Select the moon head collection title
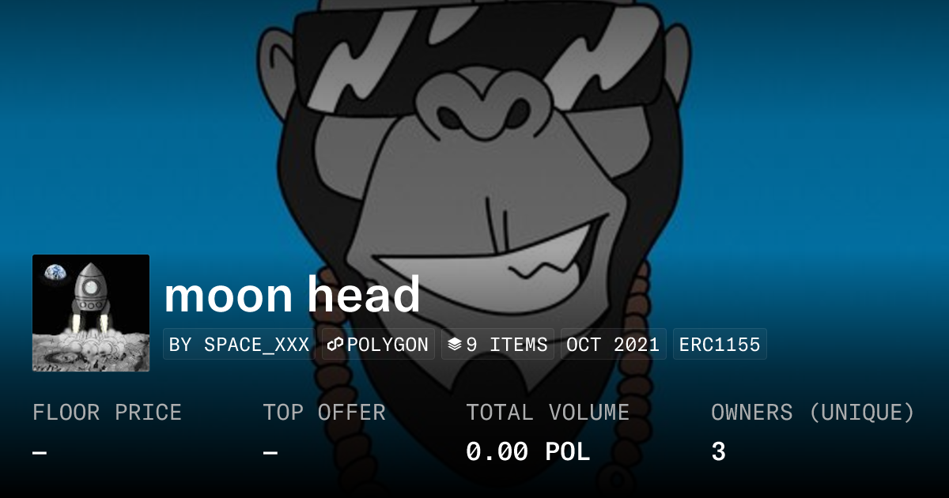Image resolution: width=949 pixels, height=498 pixels. [292, 295]
